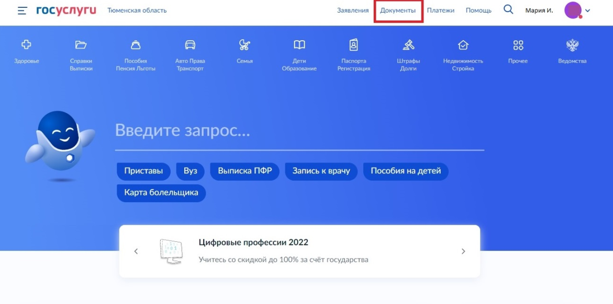Open the Дети Образование book icon
Viewport: 613px width, 304px height.
click(299, 45)
